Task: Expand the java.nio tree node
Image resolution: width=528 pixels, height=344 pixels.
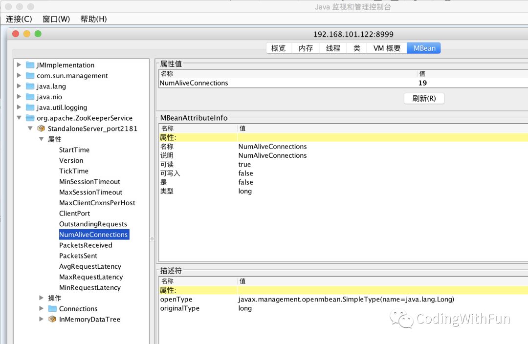Action: click(19, 97)
